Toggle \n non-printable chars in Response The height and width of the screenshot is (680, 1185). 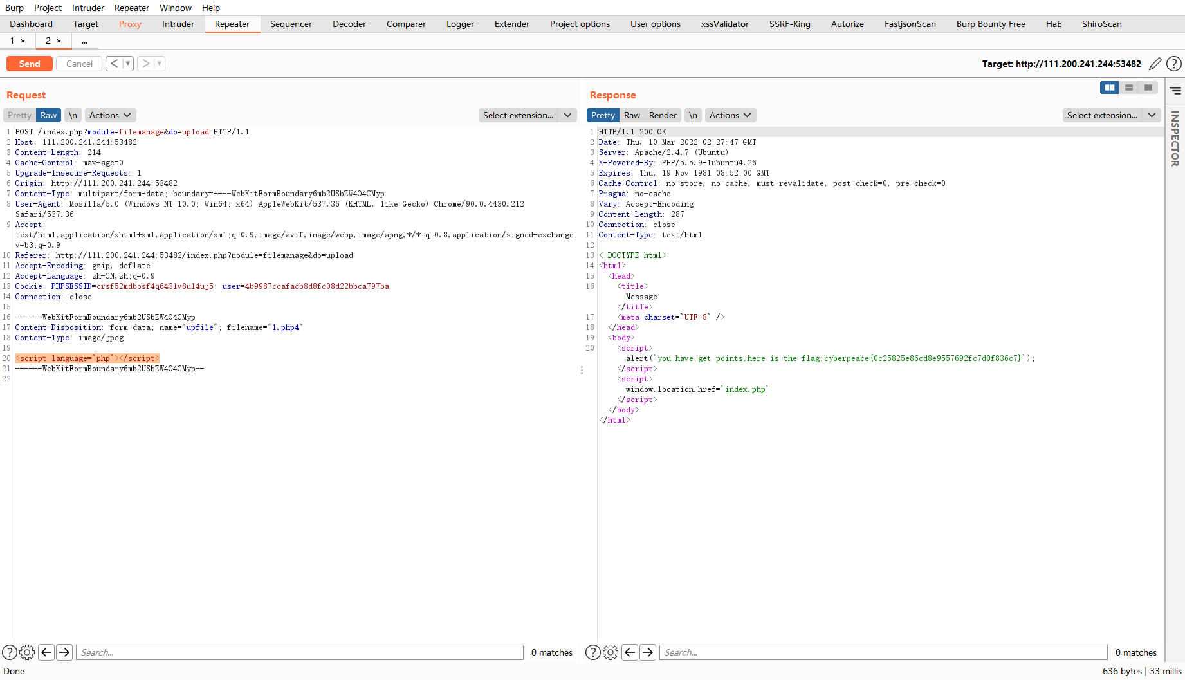coord(693,115)
